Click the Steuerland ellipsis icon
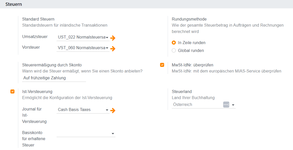Screen dimensions: 293x150 coord(226,105)
